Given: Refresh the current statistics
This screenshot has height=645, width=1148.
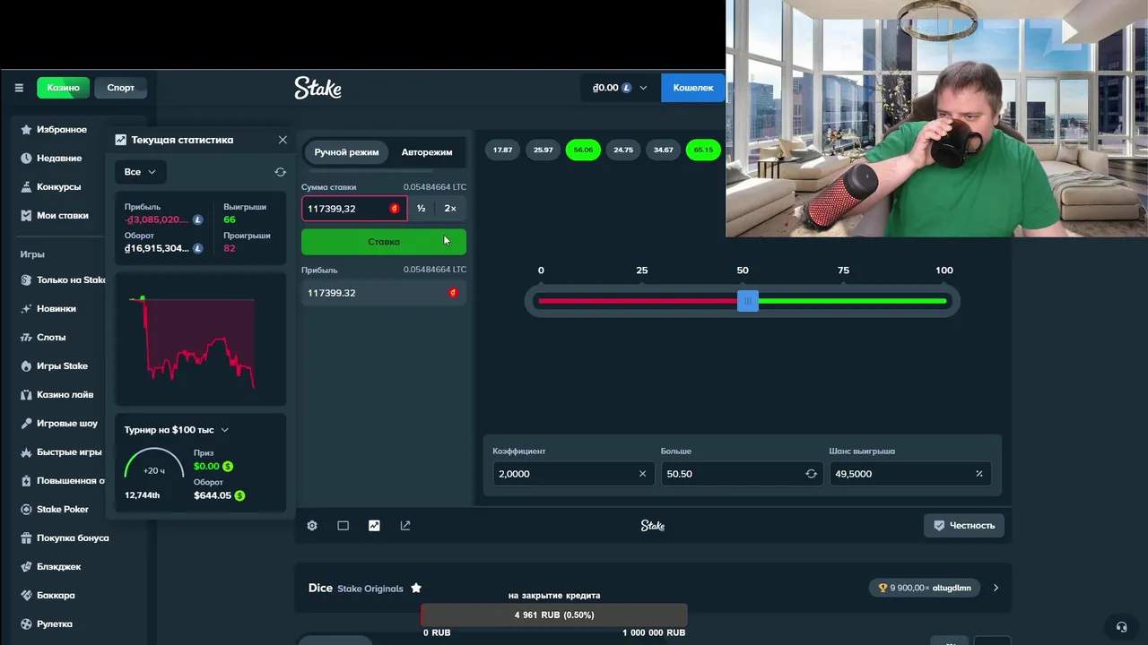Looking at the screenshot, I should 280,172.
